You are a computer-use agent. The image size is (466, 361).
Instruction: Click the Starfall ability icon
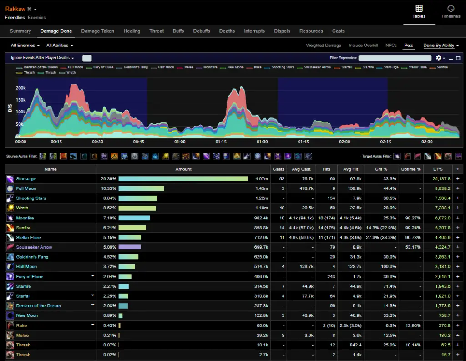10,296
